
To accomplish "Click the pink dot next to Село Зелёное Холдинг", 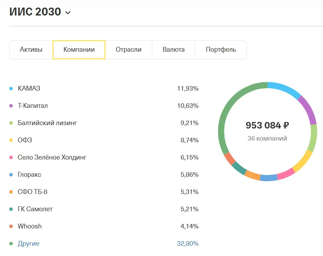I will (x=11, y=157).
